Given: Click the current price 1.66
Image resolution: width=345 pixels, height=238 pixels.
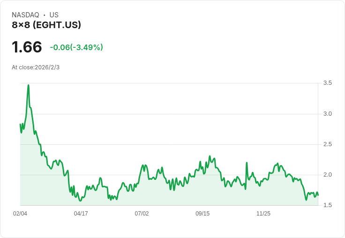Looking at the screenshot, I should coord(27,47).
